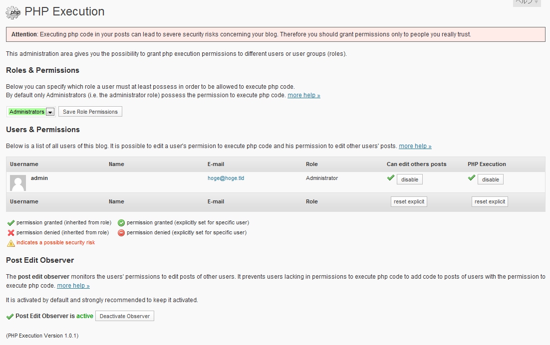Expand the help tab at top right
Screen dimensions: 550x345
[x=527, y=2]
